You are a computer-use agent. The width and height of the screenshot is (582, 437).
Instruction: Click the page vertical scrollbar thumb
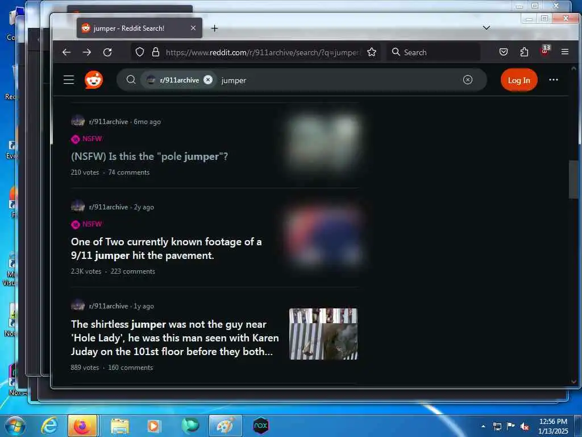[573, 179]
